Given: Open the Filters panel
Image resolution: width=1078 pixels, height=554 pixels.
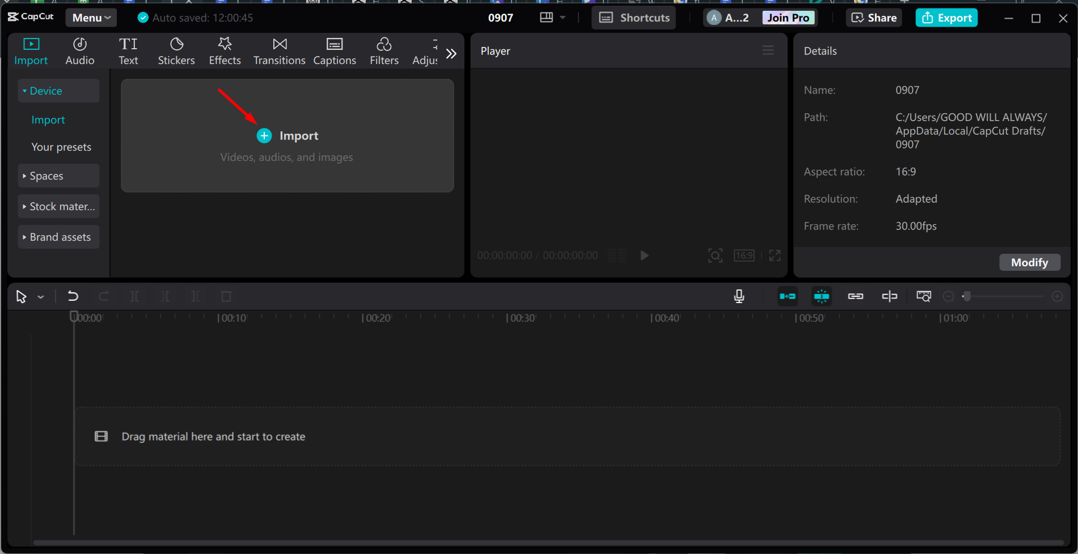Looking at the screenshot, I should click(x=384, y=50).
